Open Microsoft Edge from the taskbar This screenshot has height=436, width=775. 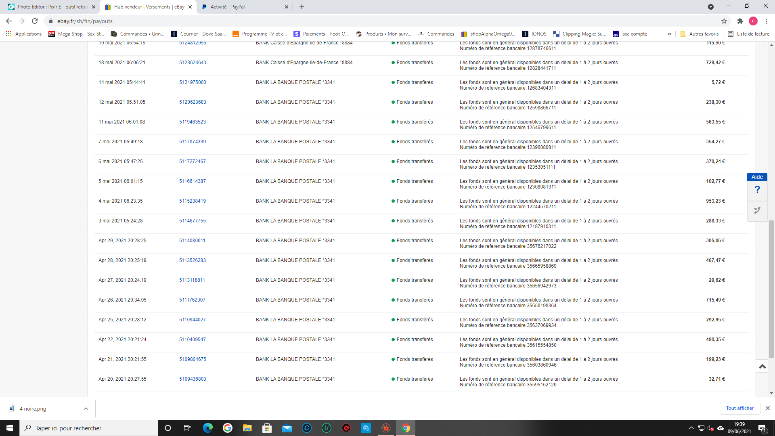coord(208,428)
